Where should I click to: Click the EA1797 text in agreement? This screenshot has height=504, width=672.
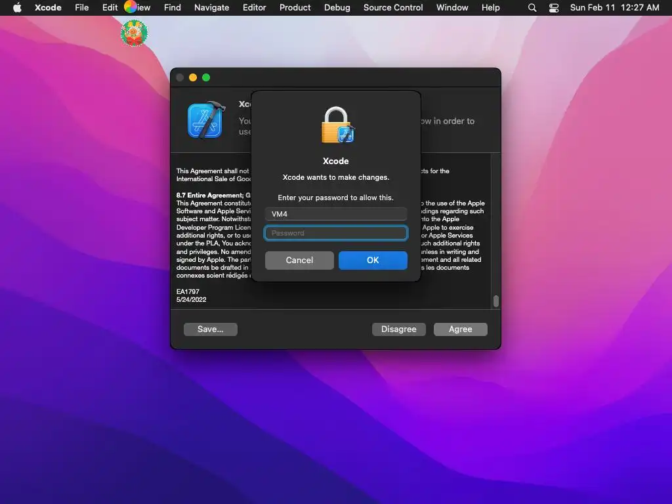188,291
